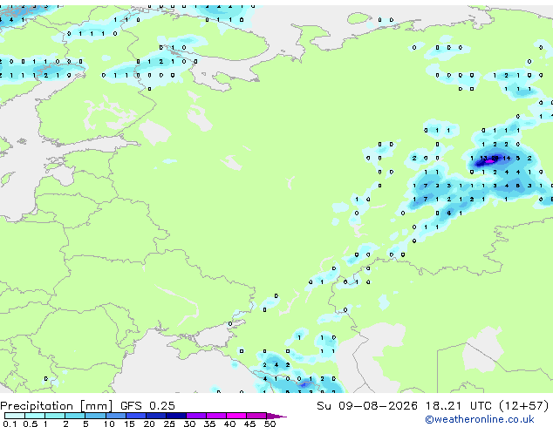
Task: Pick the dark navy 25–30 mm swatch
Action: click(176, 416)
